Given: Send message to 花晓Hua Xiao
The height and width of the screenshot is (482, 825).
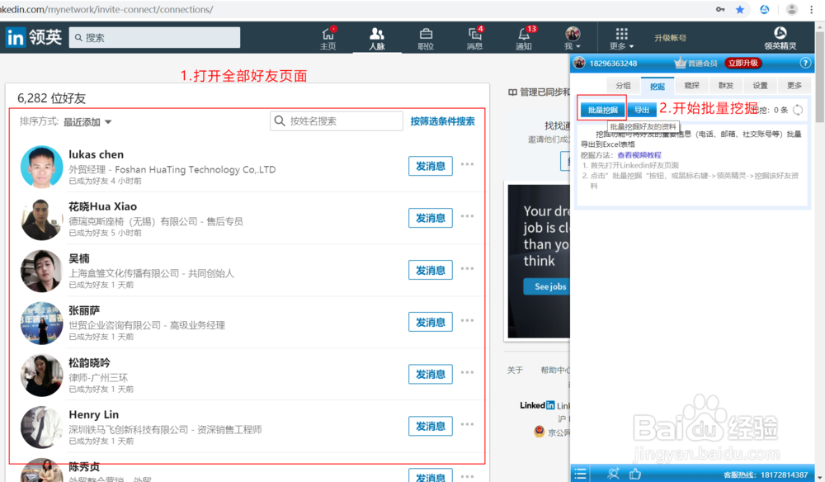Looking at the screenshot, I should [431, 218].
